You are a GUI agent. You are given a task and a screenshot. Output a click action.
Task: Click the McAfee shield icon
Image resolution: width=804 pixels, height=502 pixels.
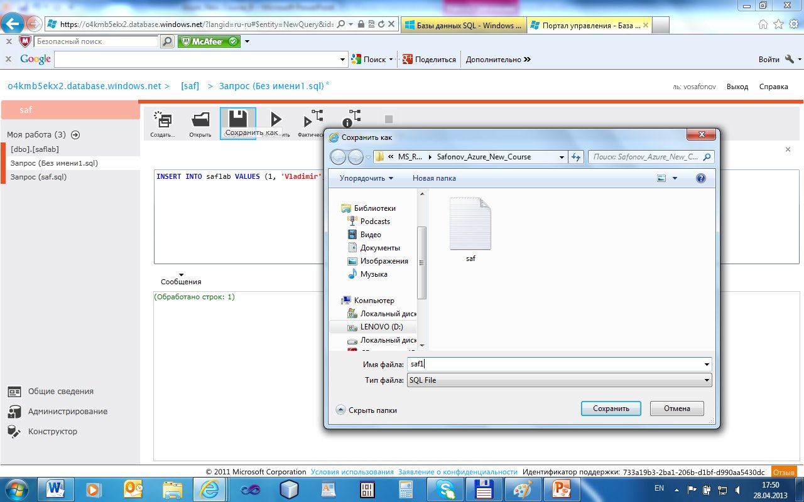(x=24, y=41)
